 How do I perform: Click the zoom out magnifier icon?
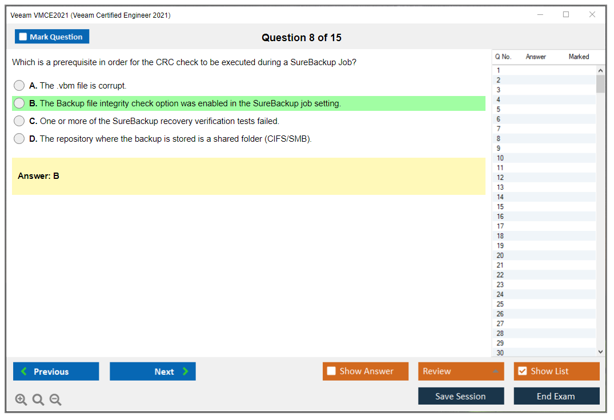coord(55,400)
